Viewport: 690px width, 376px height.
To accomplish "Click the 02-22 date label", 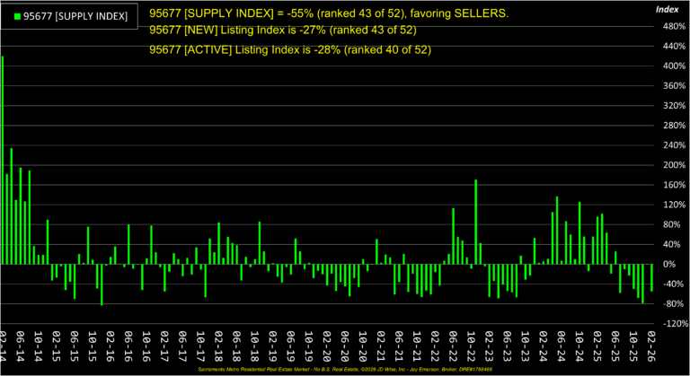I will pos(435,346).
